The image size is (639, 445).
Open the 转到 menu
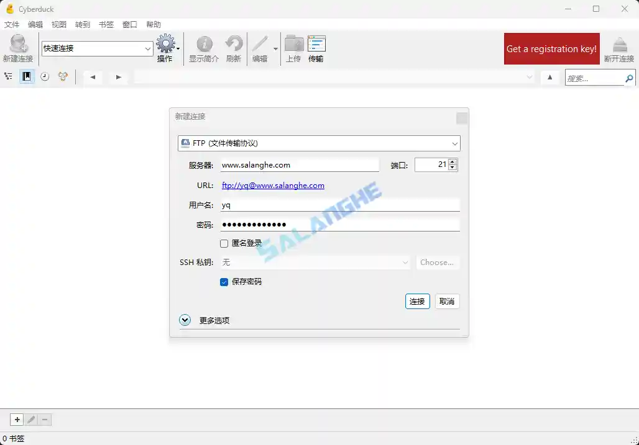pos(82,24)
